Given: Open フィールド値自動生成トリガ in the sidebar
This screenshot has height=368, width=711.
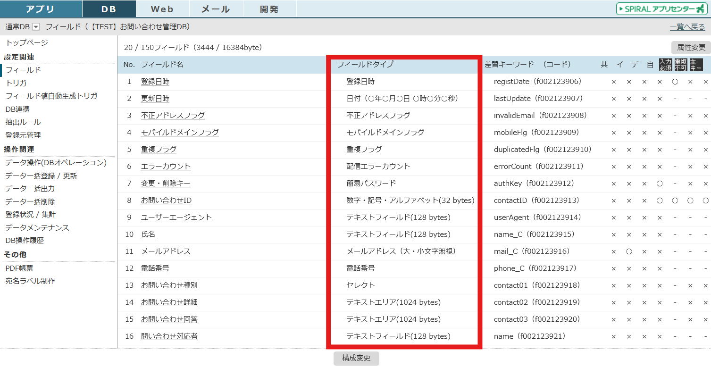Looking at the screenshot, I should coord(51,96).
